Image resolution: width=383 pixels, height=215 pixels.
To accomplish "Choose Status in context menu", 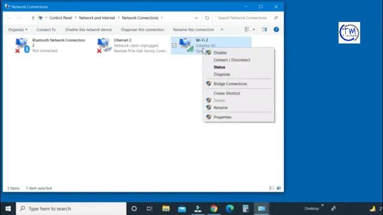I will (239, 67).
